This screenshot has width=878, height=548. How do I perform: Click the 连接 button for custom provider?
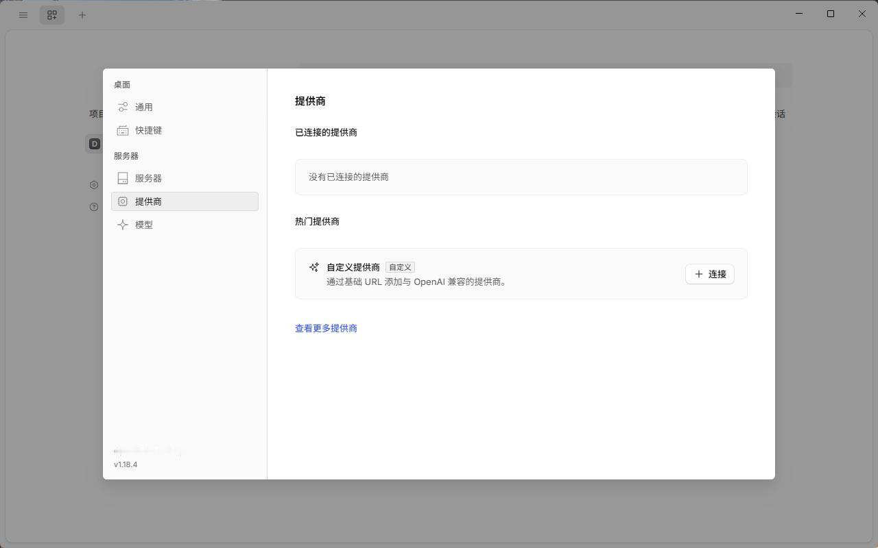point(710,274)
